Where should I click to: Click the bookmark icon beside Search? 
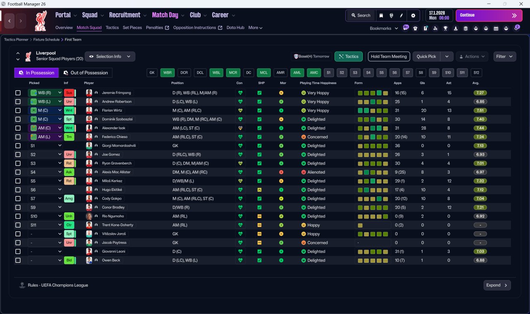381,15
